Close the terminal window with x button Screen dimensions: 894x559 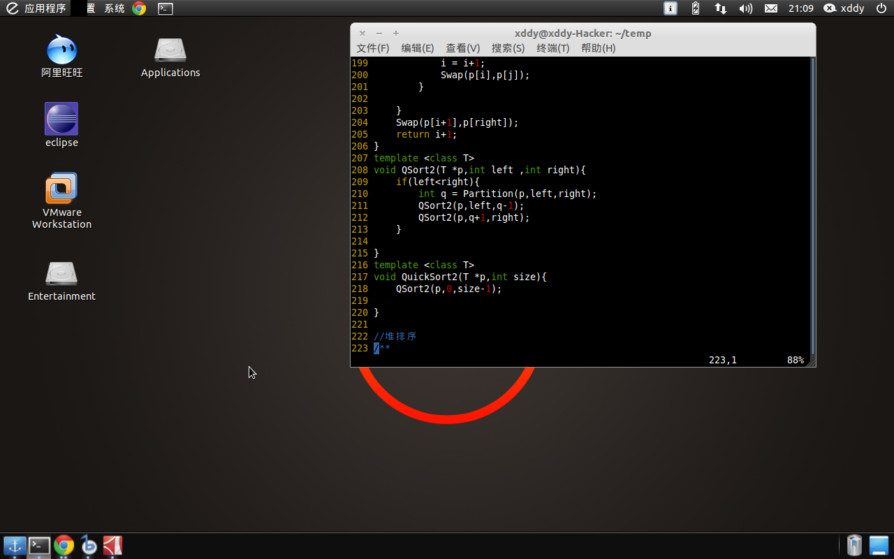362,33
